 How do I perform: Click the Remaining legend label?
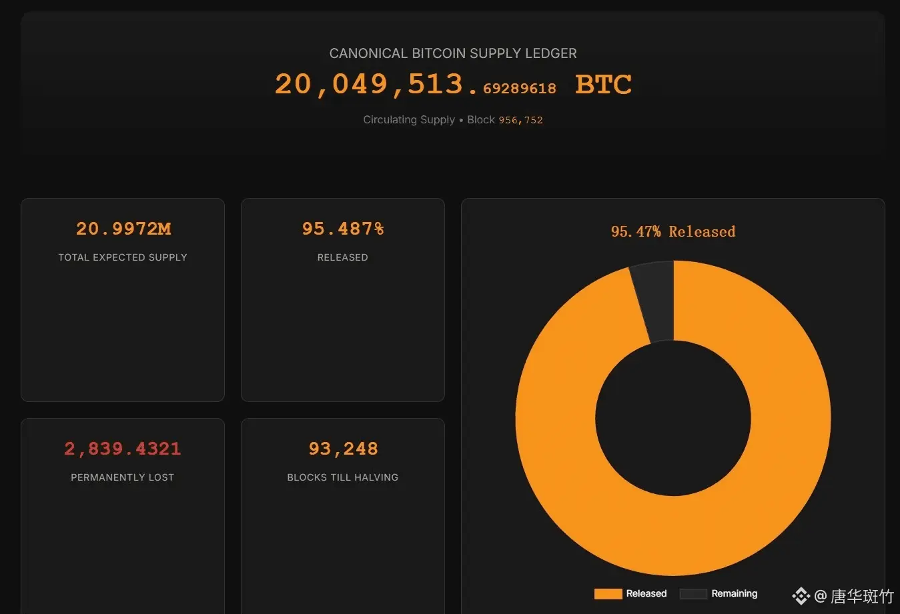click(x=735, y=593)
